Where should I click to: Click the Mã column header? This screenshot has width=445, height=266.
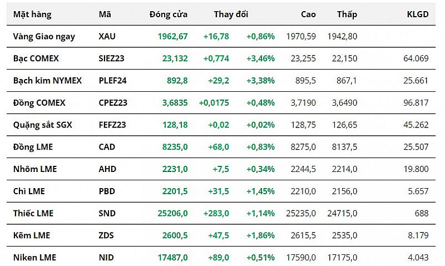coord(104,14)
